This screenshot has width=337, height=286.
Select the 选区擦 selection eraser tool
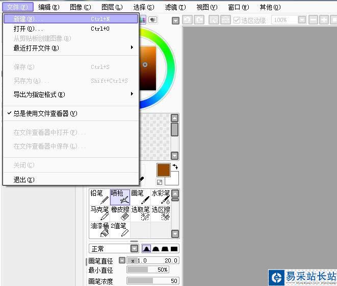click(x=161, y=213)
